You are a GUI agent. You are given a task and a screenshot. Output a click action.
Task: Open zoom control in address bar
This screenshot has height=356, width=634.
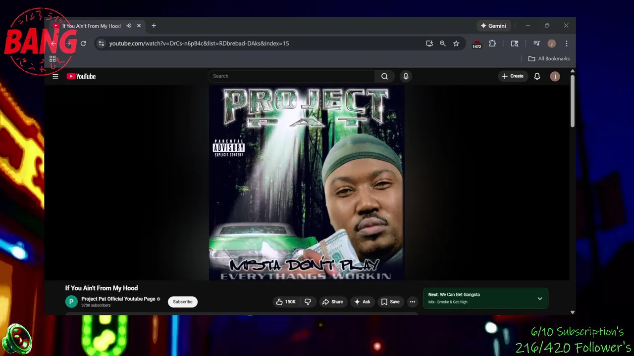tap(443, 44)
